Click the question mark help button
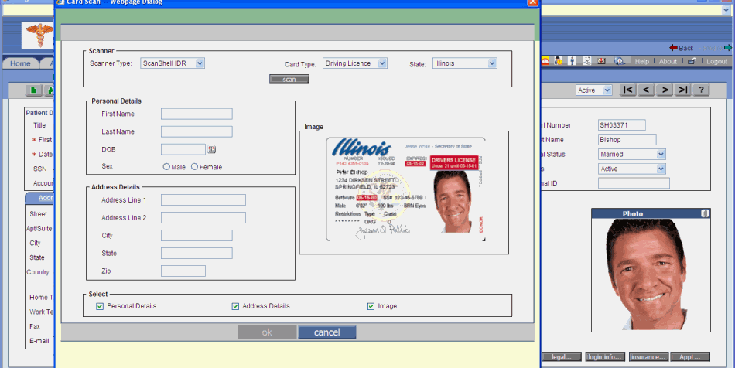 click(x=701, y=90)
